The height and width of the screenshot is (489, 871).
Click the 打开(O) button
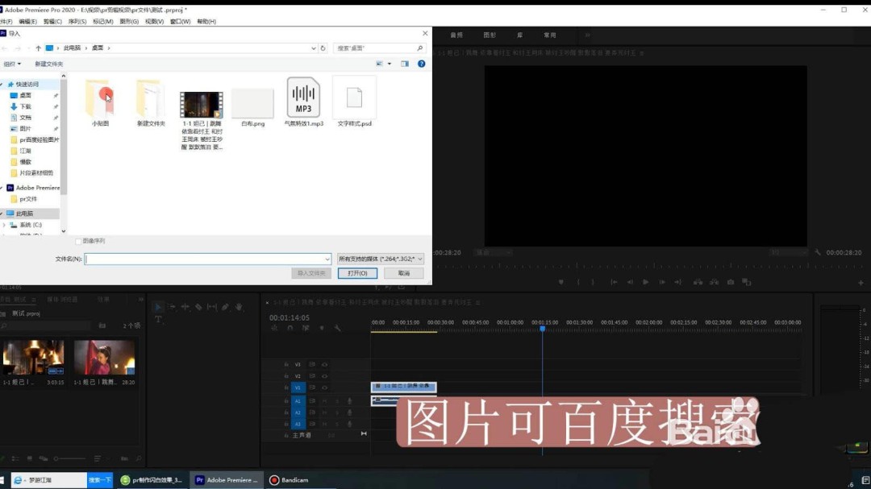coord(357,273)
